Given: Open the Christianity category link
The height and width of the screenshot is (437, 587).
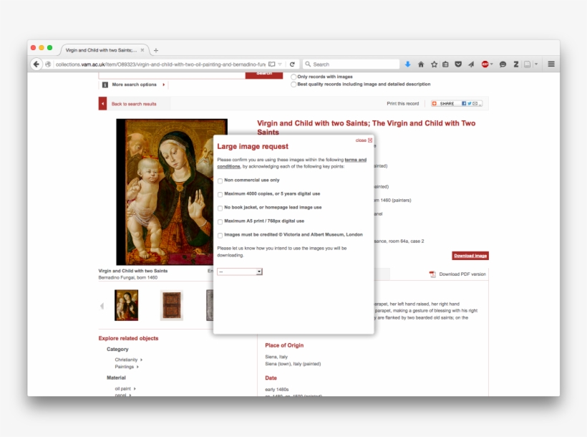Looking at the screenshot, I should click(x=126, y=360).
